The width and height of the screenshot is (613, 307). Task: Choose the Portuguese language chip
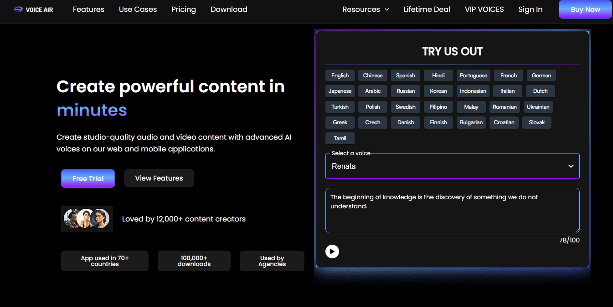pyautogui.click(x=474, y=75)
